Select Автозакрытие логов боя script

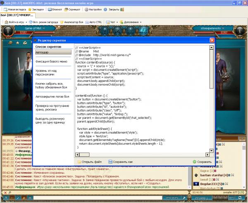coord(53,96)
